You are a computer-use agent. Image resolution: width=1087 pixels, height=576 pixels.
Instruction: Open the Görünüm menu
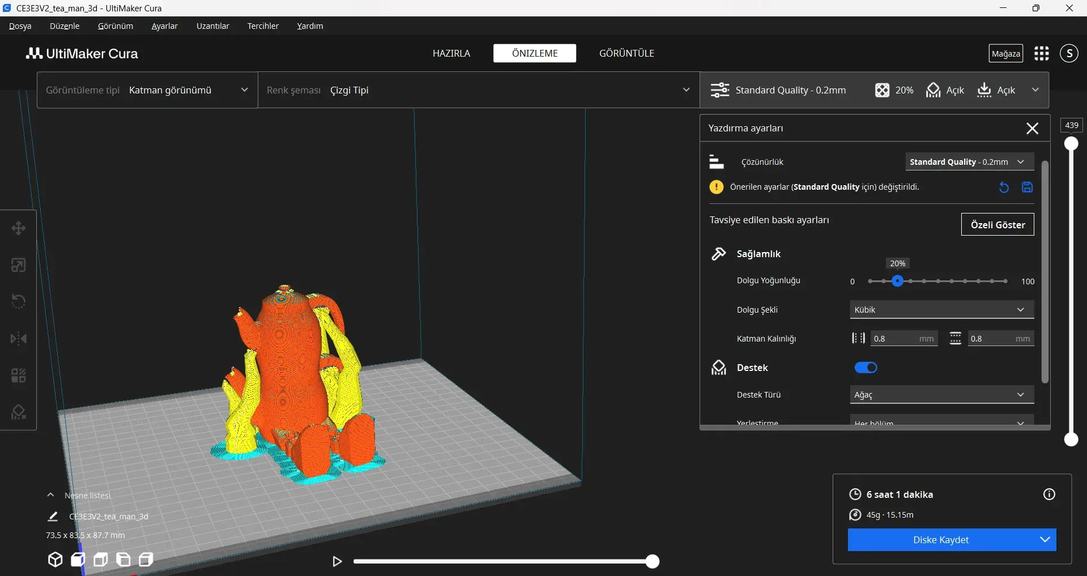(x=116, y=26)
